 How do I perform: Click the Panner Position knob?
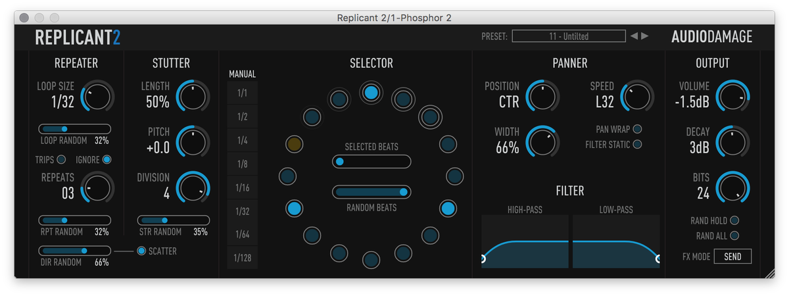pyautogui.click(x=542, y=97)
